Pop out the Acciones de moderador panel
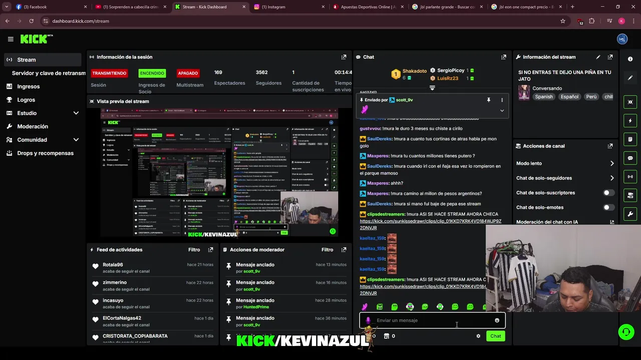641x360 pixels. pyautogui.click(x=344, y=249)
